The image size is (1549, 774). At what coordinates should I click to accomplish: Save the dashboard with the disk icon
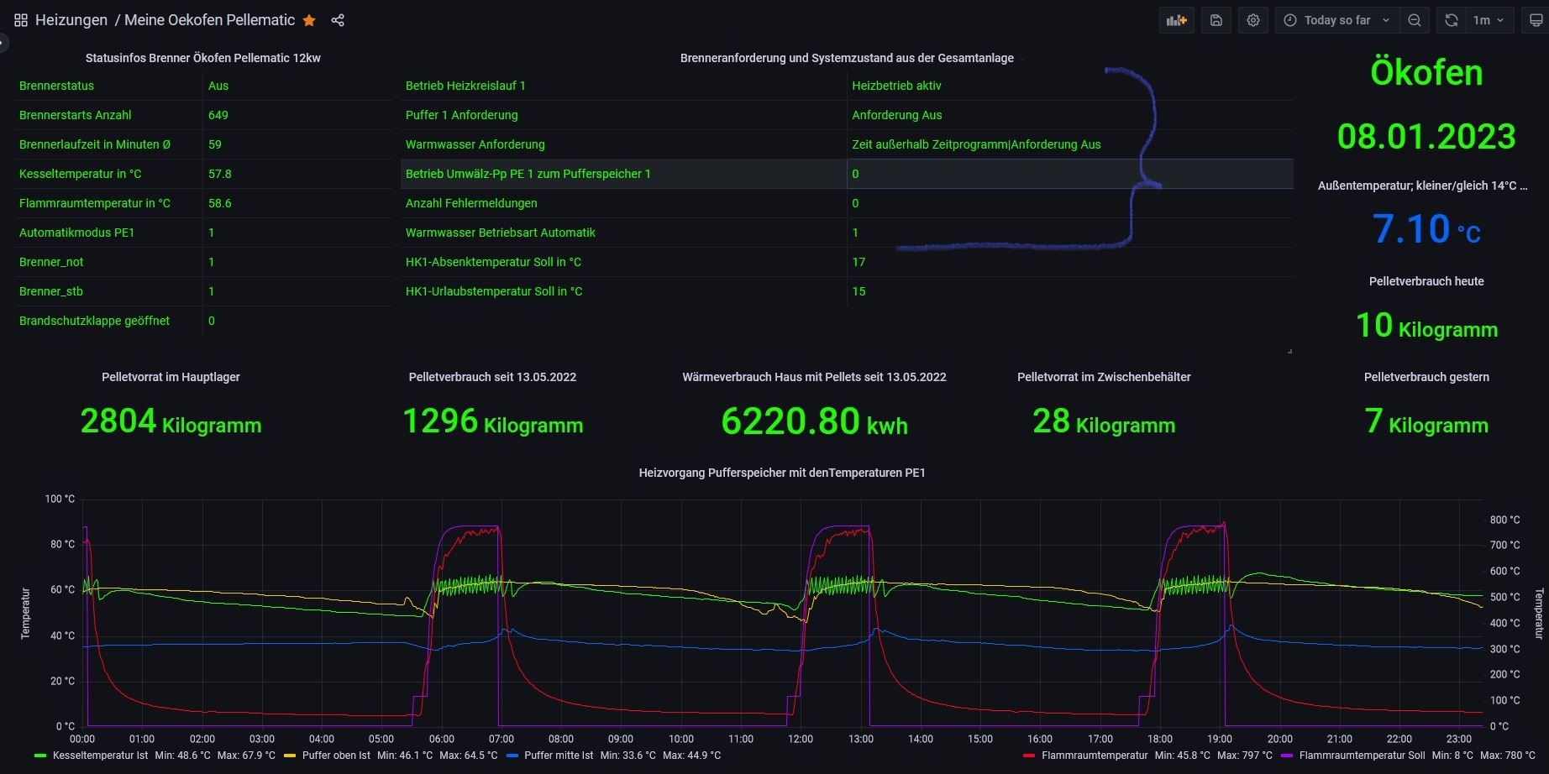1216,20
